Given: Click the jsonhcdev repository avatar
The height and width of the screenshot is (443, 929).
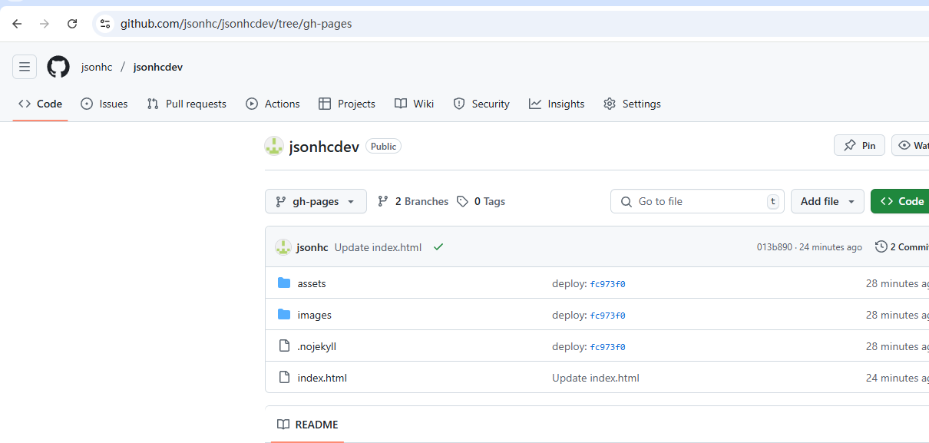Looking at the screenshot, I should pyautogui.click(x=274, y=147).
